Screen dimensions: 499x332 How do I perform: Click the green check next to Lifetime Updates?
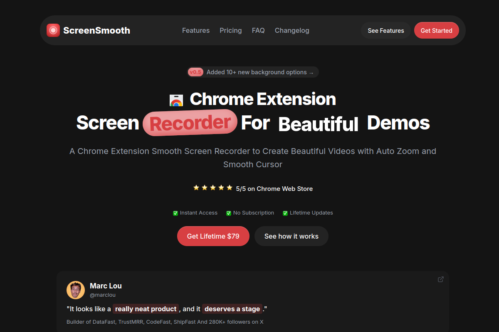click(285, 213)
